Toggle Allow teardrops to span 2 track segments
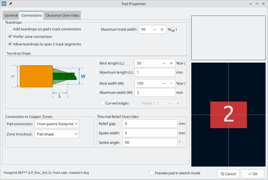This screenshot has width=268, height=180. click(x=10, y=44)
